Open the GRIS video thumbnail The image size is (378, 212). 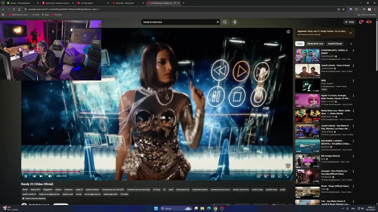[307, 86]
